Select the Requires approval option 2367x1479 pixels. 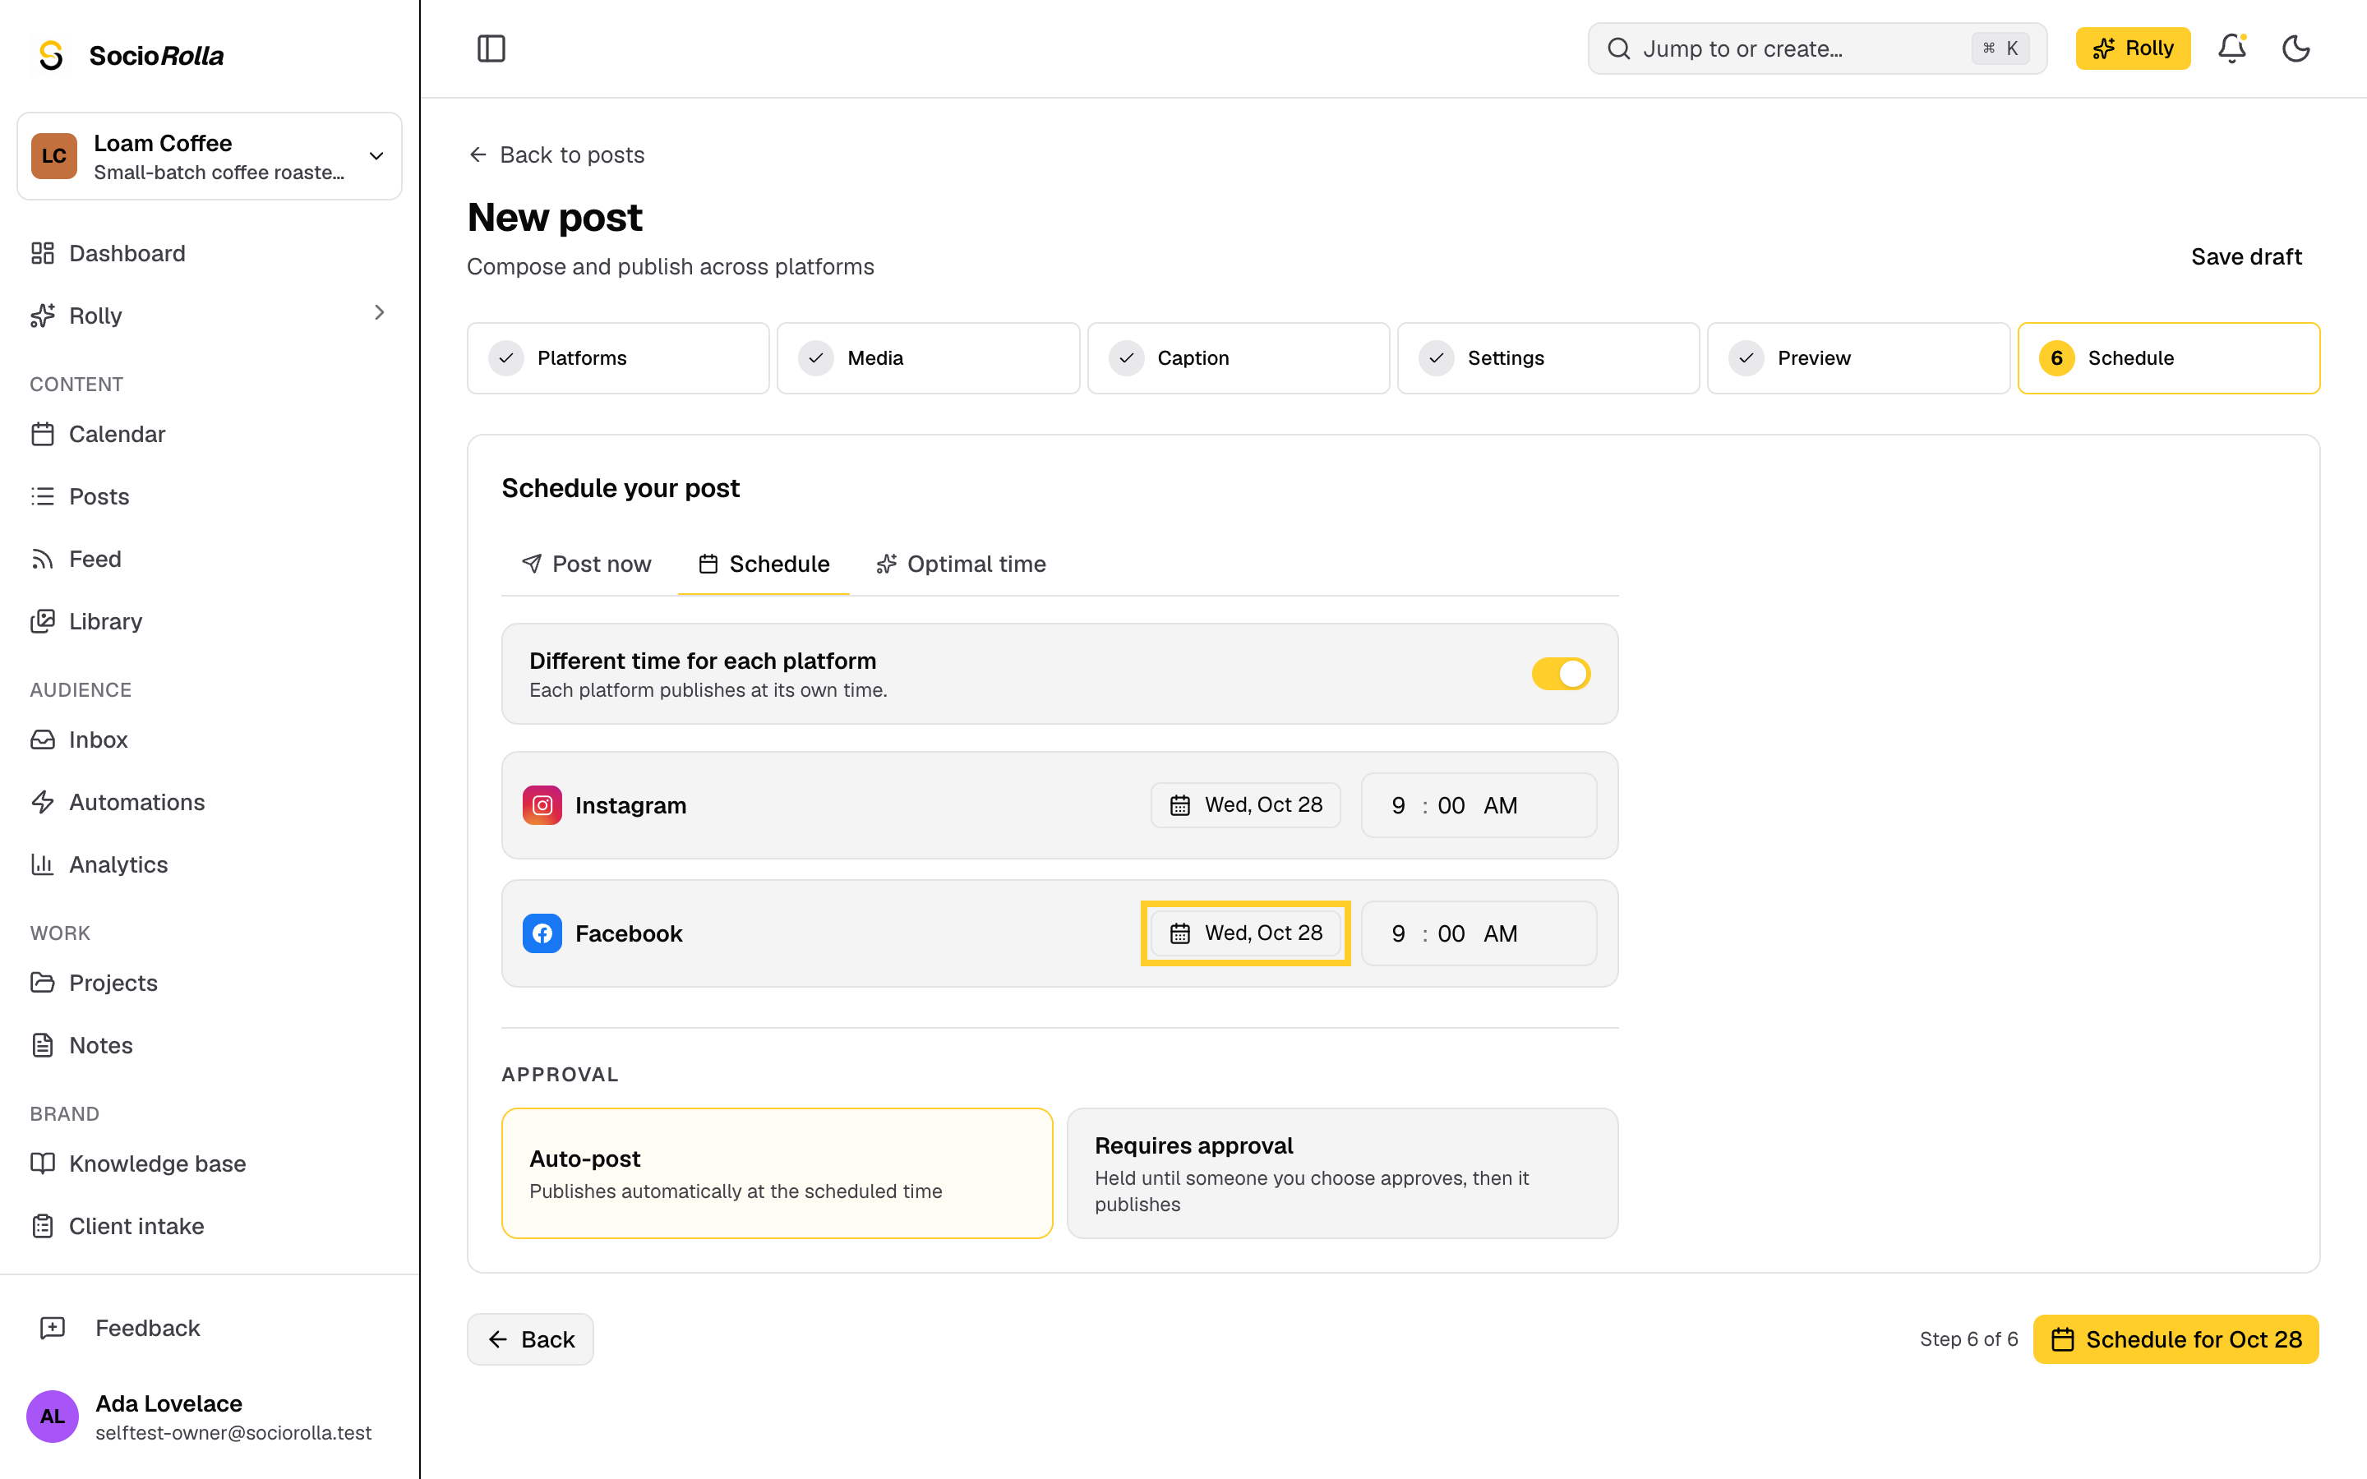pos(1342,1173)
